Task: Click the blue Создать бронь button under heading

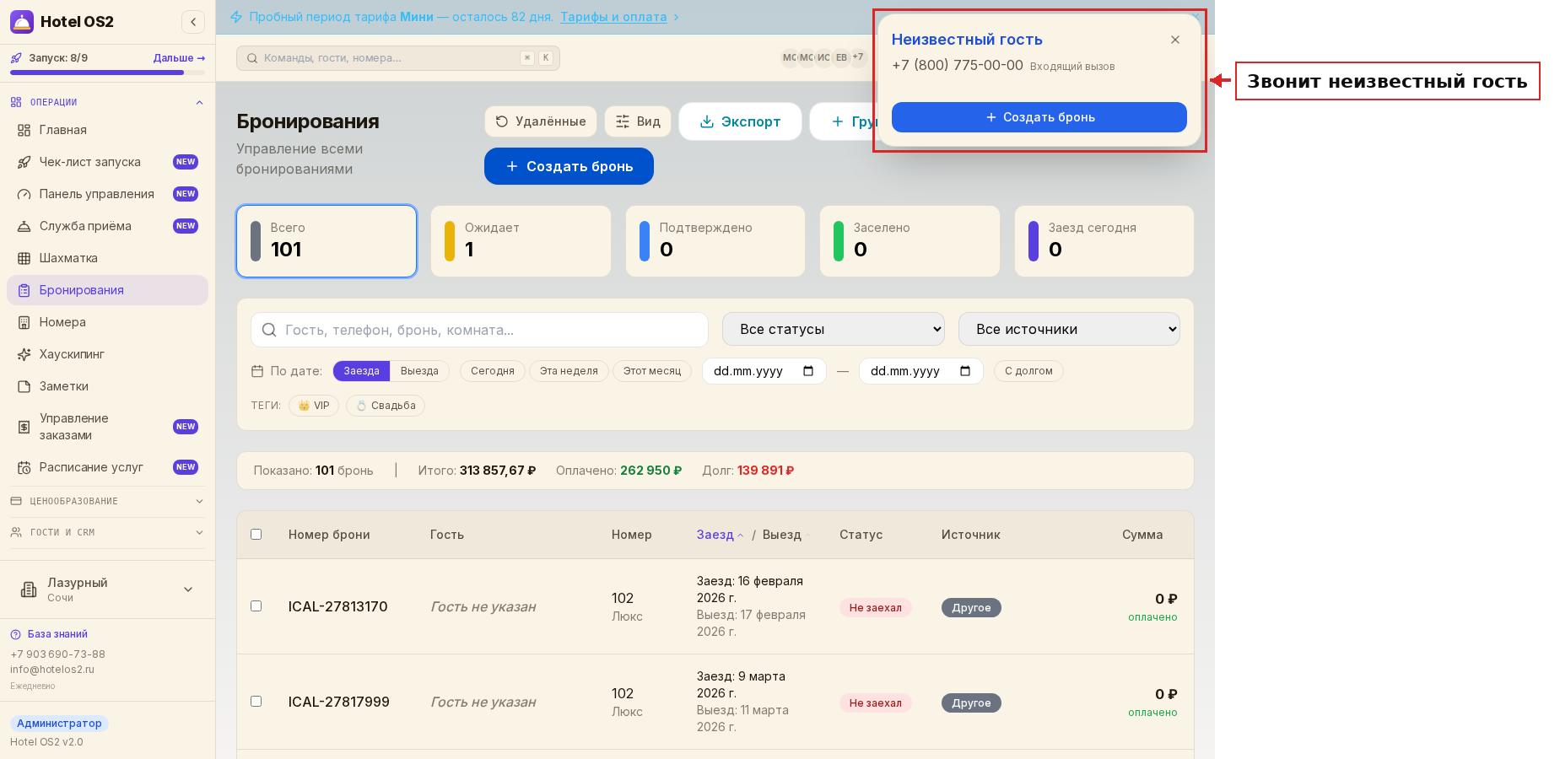Action: (x=569, y=166)
